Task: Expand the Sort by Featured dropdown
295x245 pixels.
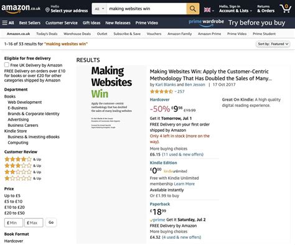Action: pyautogui.click(x=273, y=44)
